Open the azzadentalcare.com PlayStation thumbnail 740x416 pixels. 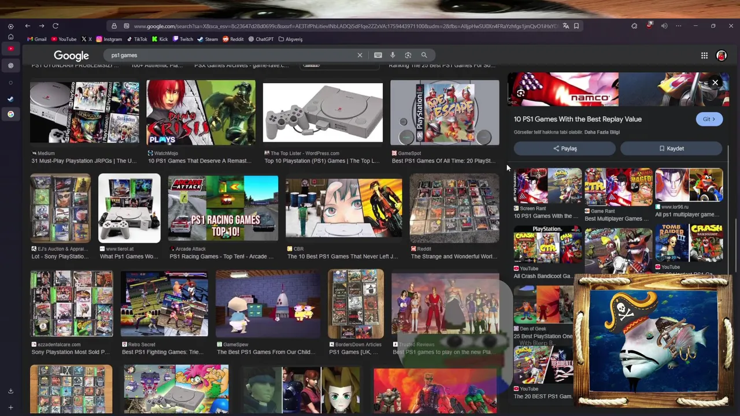pos(72,304)
